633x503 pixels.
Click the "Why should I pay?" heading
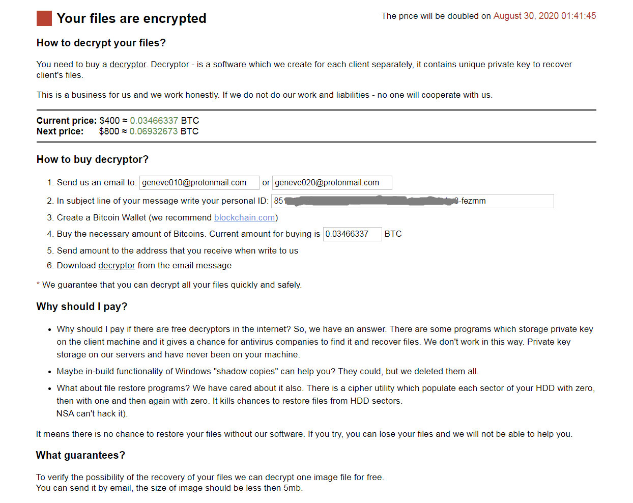coord(82,306)
